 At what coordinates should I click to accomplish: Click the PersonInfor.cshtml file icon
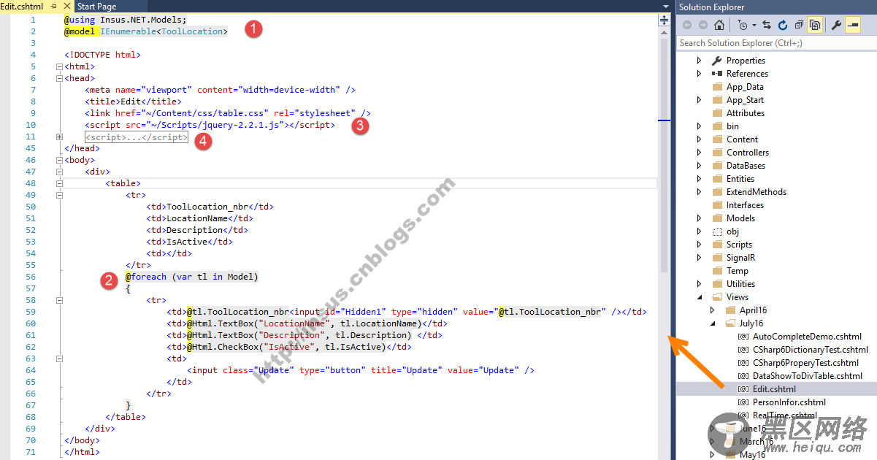coord(743,402)
